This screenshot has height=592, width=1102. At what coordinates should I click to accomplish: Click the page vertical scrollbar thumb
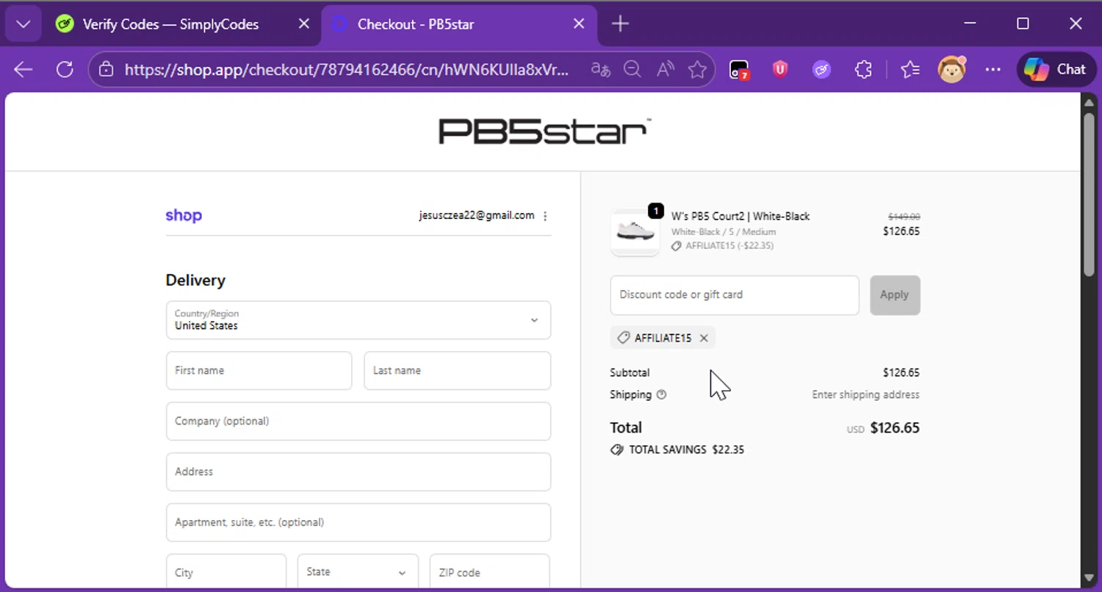[1090, 195]
